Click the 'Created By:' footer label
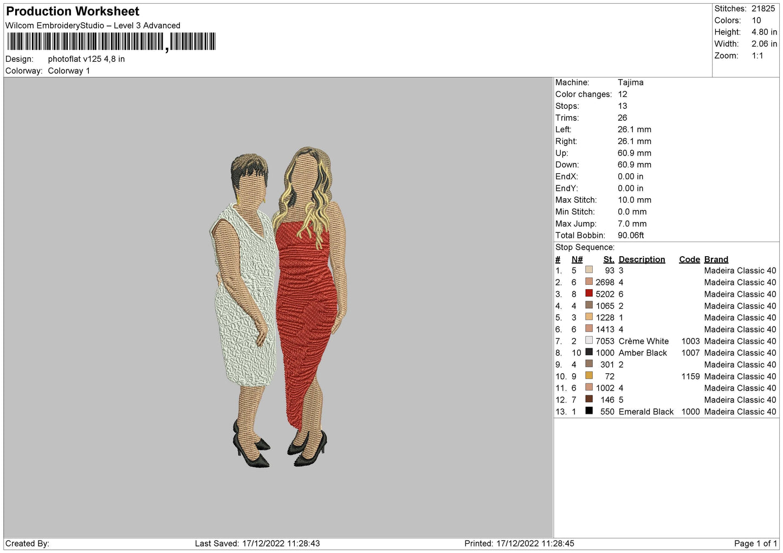783x553 pixels. [x=27, y=543]
